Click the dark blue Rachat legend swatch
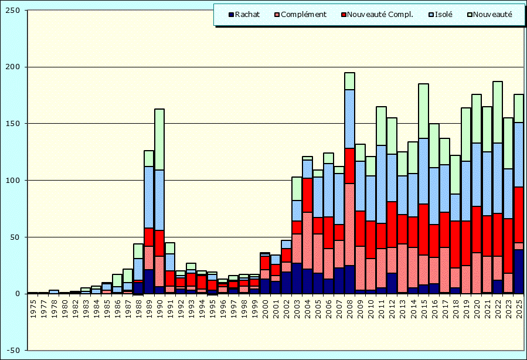 [x=231, y=15]
